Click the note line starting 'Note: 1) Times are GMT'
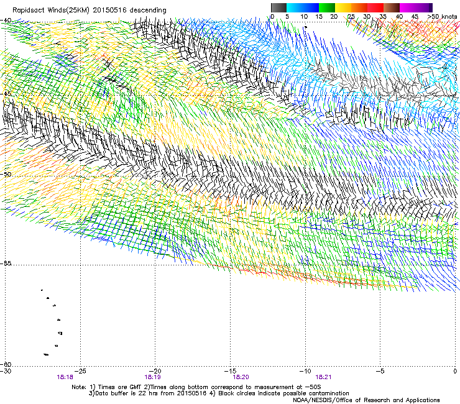The height and width of the screenshot is (404, 460). pos(196,387)
